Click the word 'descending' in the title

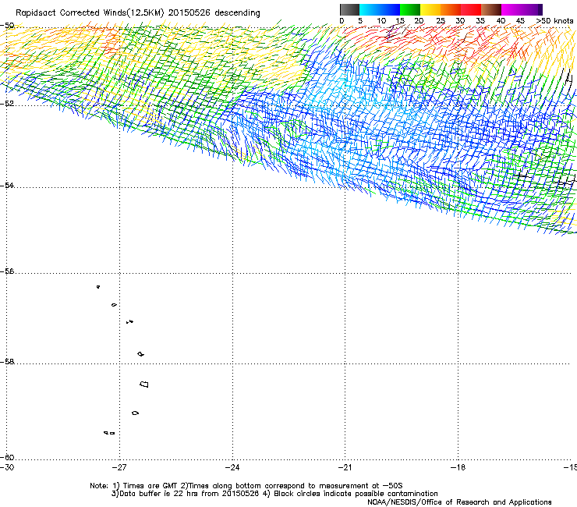237,13
